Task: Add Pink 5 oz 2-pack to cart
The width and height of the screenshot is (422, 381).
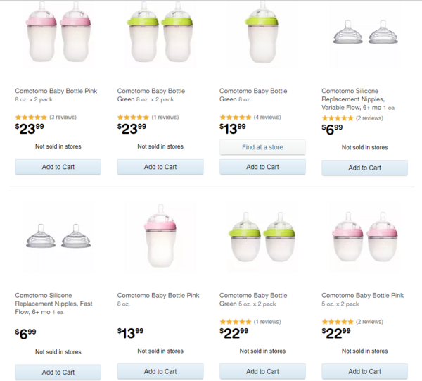Action: tap(364, 371)
